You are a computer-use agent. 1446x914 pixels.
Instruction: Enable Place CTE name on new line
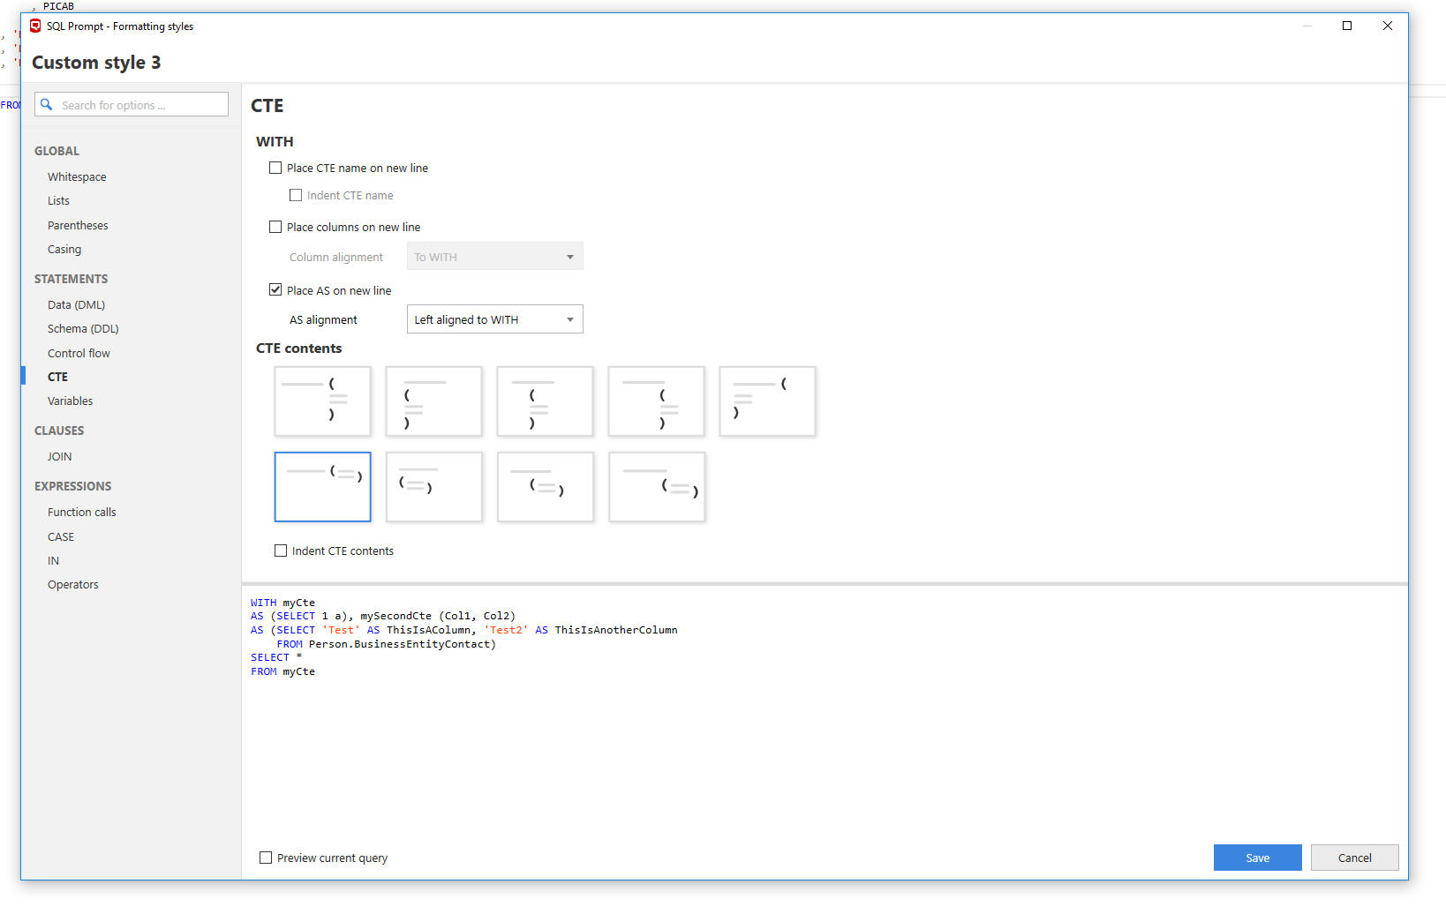275,168
